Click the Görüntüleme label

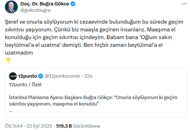pos(87,126)
